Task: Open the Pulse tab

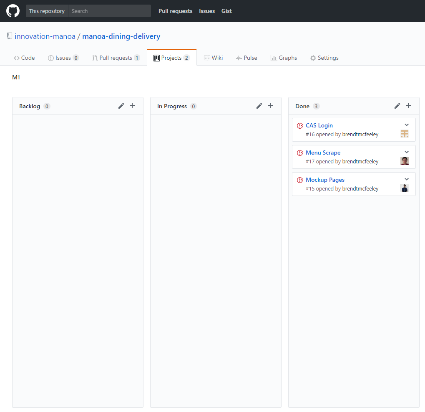Action: pyautogui.click(x=246, y=58)
